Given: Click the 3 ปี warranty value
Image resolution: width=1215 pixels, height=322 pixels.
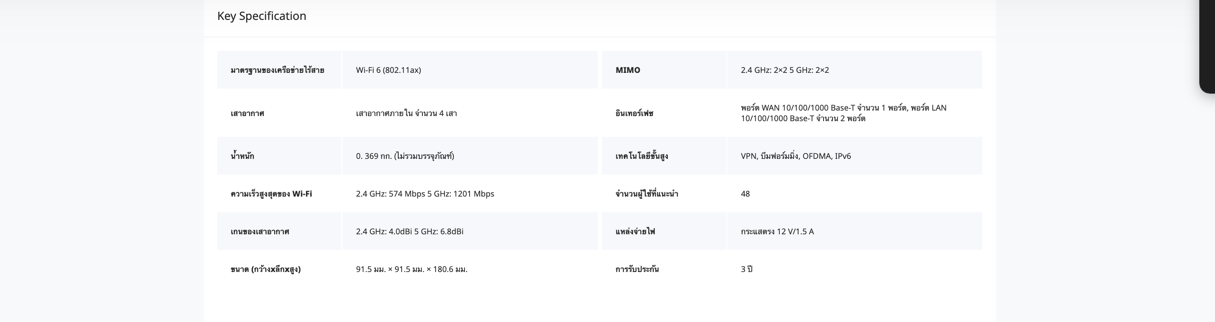Looking at the screenshot, I should [x=746, y=269].
